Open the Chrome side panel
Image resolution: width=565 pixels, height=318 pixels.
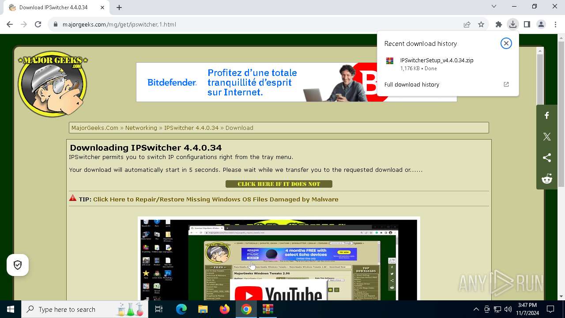pyautogui.click(x=527, y=24)
